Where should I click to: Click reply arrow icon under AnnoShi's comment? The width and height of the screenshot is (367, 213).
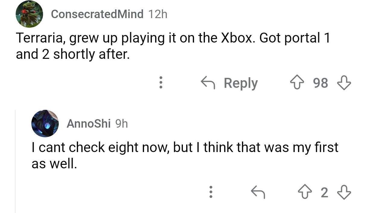(x=258, y=192)
